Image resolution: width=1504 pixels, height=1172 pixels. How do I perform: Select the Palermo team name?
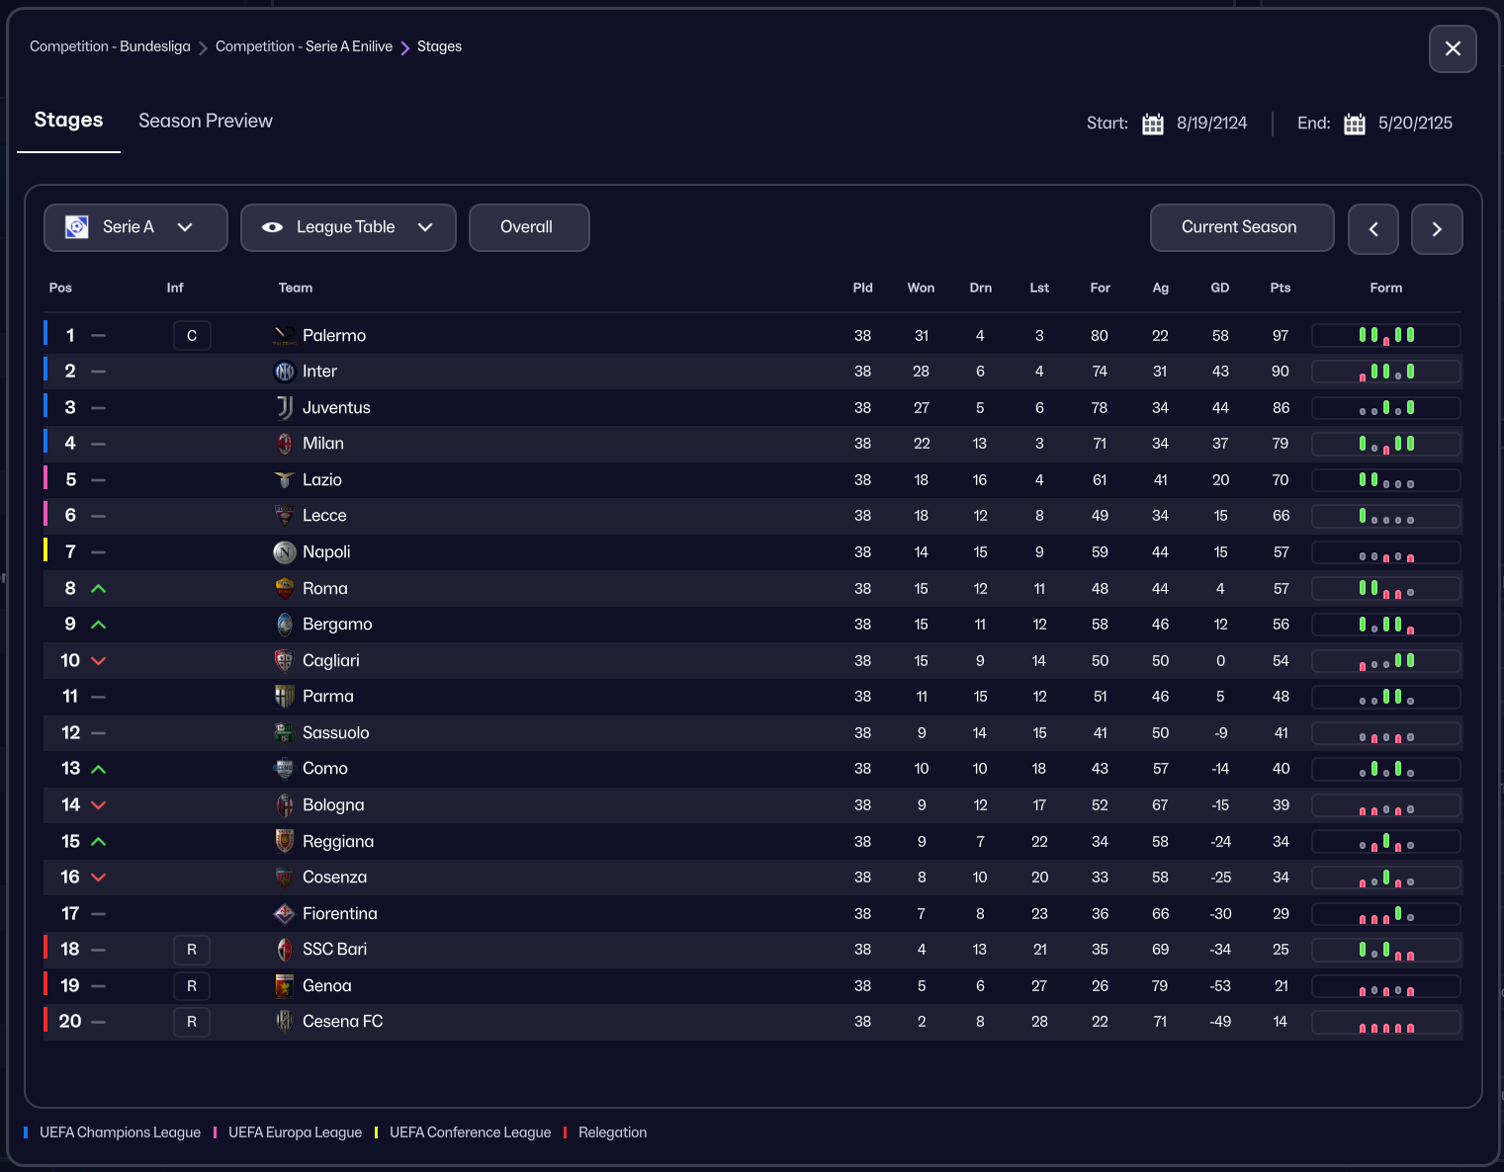(x=334, y=336)
